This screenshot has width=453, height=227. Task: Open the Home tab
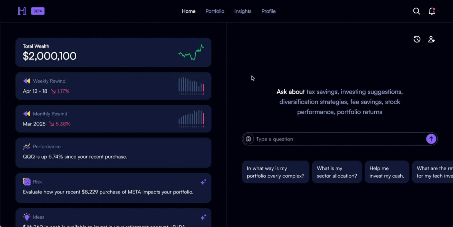tap(189, 11)
